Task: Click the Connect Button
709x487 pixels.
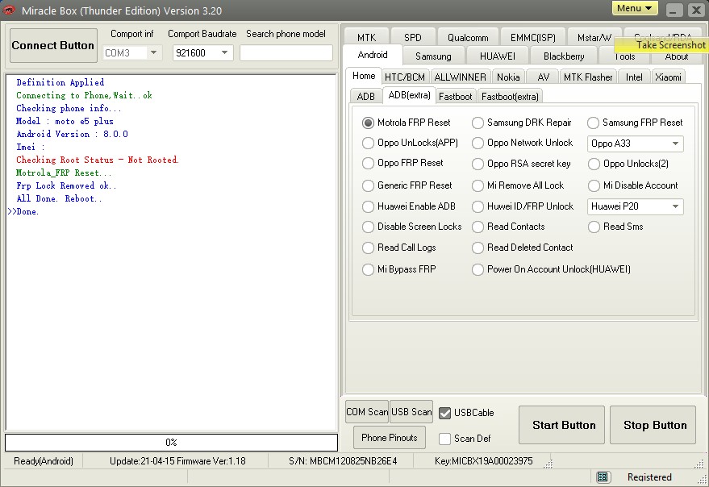Action: [x=53, y=45]
